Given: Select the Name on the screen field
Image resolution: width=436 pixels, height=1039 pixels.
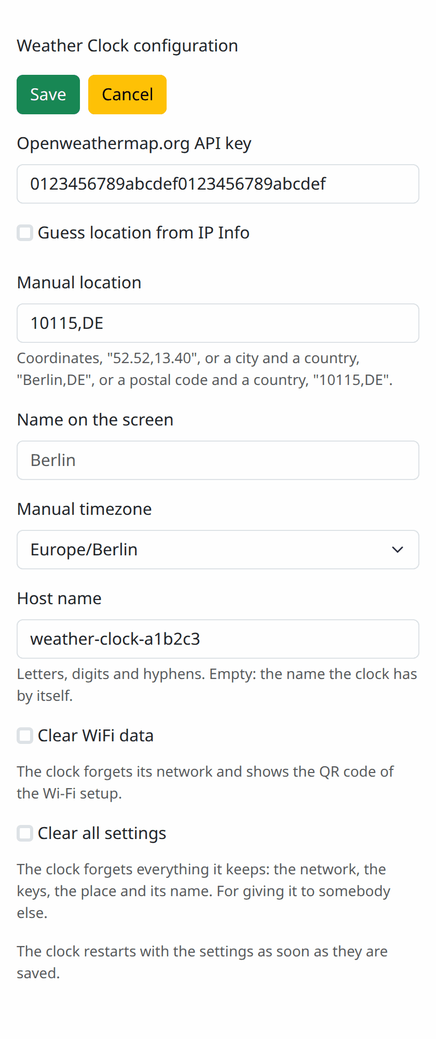Looking at the screenshot, I should click(218, 460).
